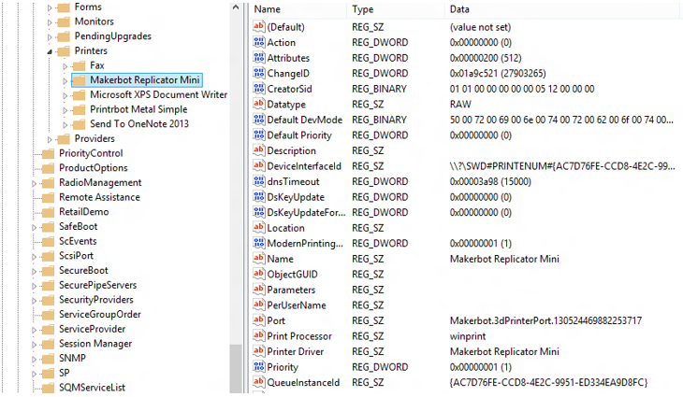Expand the Send To OneNote 2013 key
683x397 pixels.
tap(65, 125)
